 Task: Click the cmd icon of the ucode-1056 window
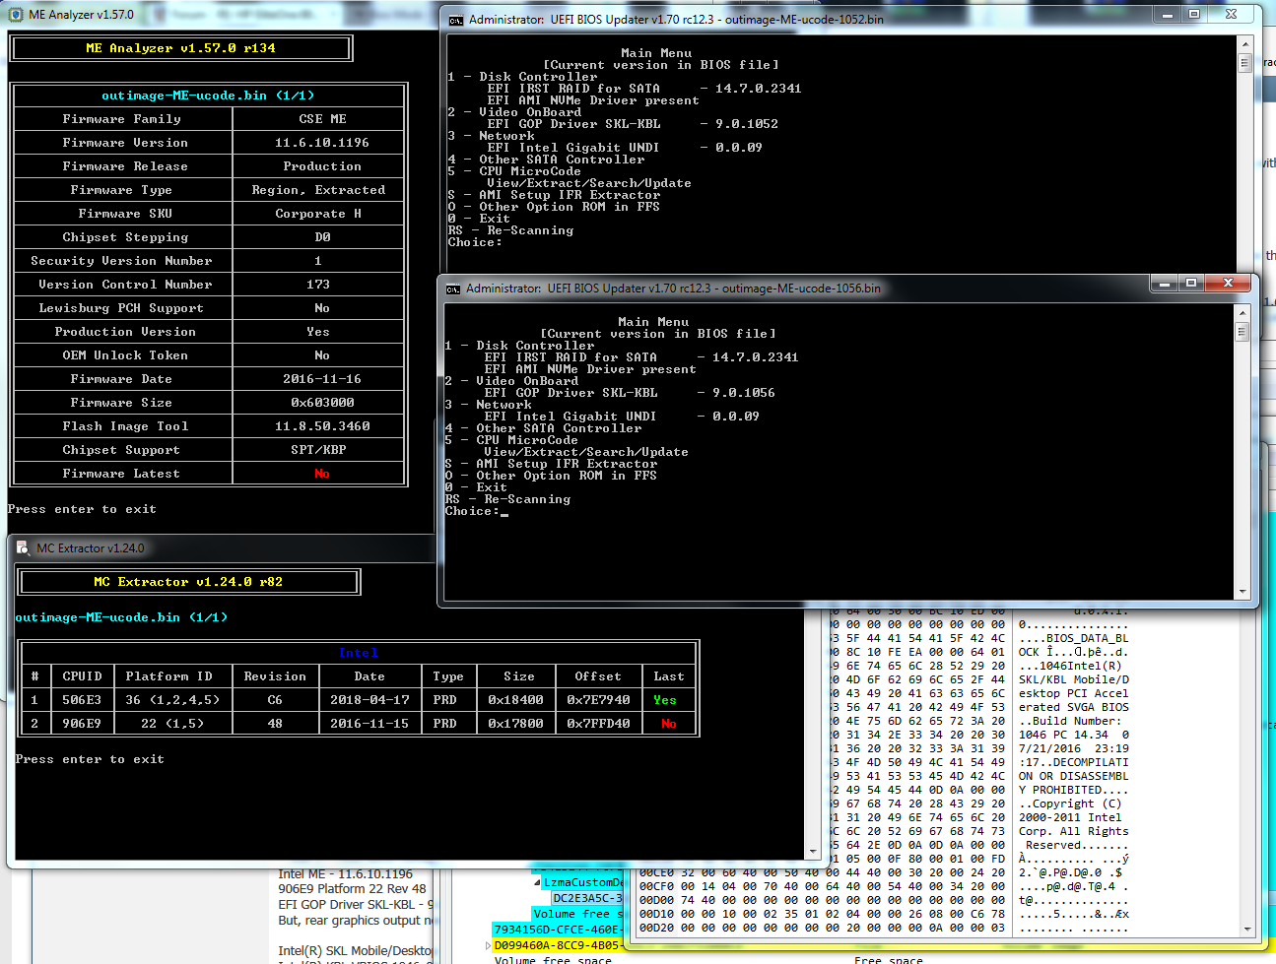(x=453, y=289)
